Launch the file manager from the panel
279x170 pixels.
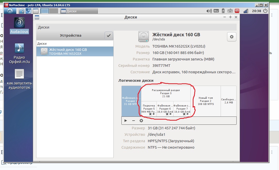click(21, 11)
